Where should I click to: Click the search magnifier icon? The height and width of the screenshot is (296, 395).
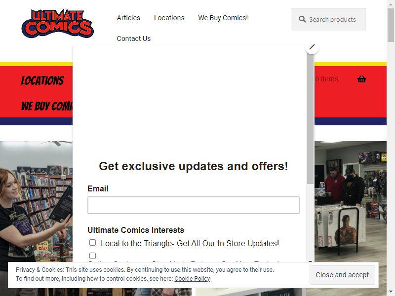pyautogui.click(x=302, y=19)
